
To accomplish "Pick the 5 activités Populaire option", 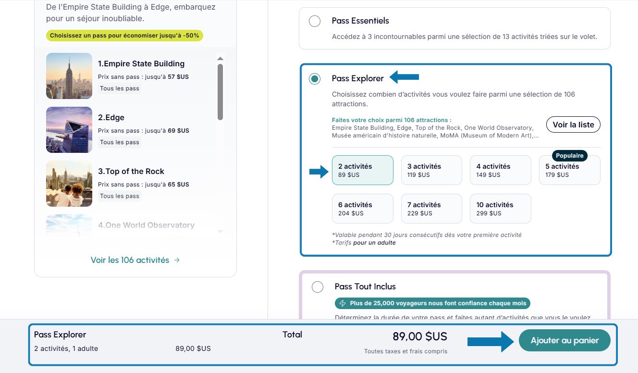I will point(569,170).
